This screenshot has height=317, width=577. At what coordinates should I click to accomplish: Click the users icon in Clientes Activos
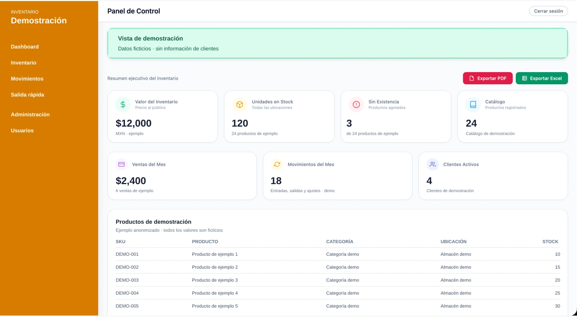[x=432, y=164]
